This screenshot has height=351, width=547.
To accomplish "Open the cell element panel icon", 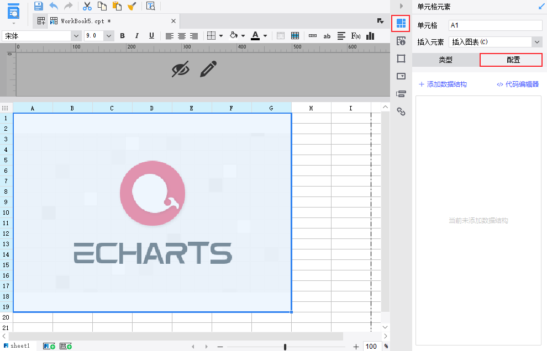I will pos(401,23).
